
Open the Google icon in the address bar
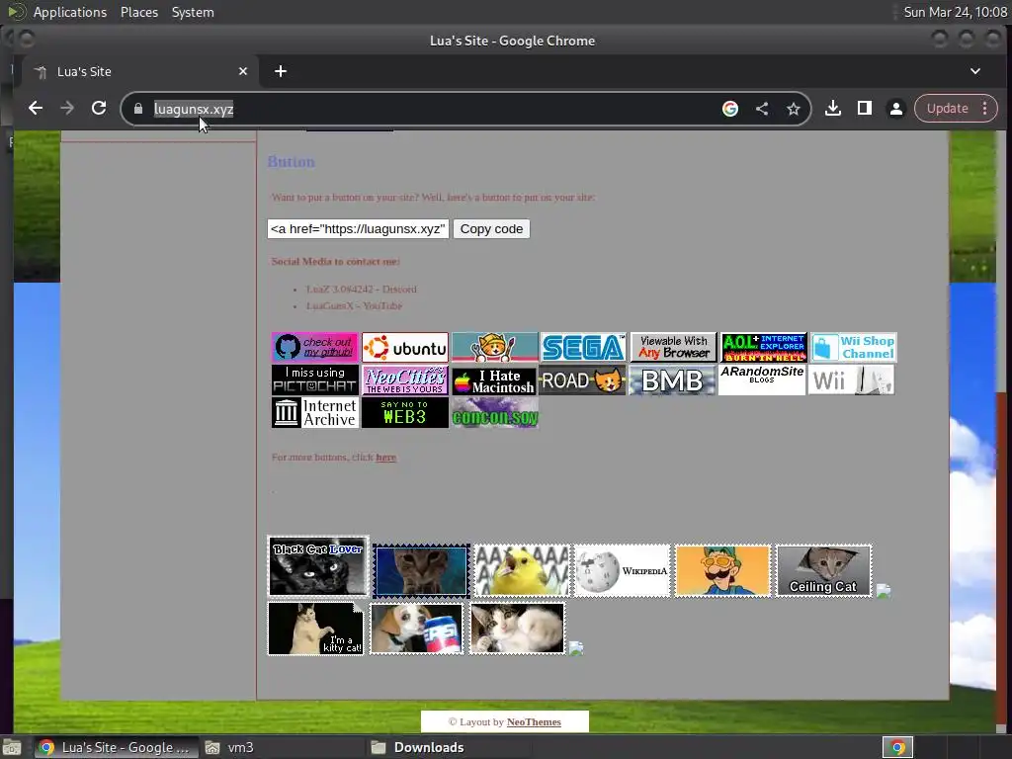tap(730, 109)
